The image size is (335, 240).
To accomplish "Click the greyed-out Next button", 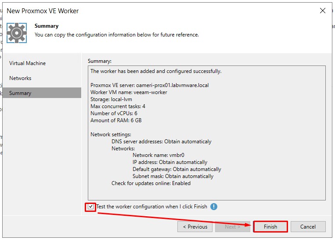I will click(x=232, y=227).
